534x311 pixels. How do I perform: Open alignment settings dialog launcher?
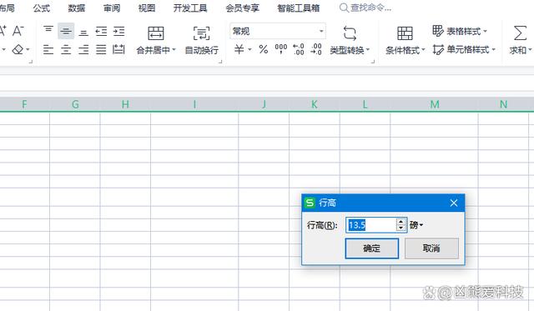[220, 62]
